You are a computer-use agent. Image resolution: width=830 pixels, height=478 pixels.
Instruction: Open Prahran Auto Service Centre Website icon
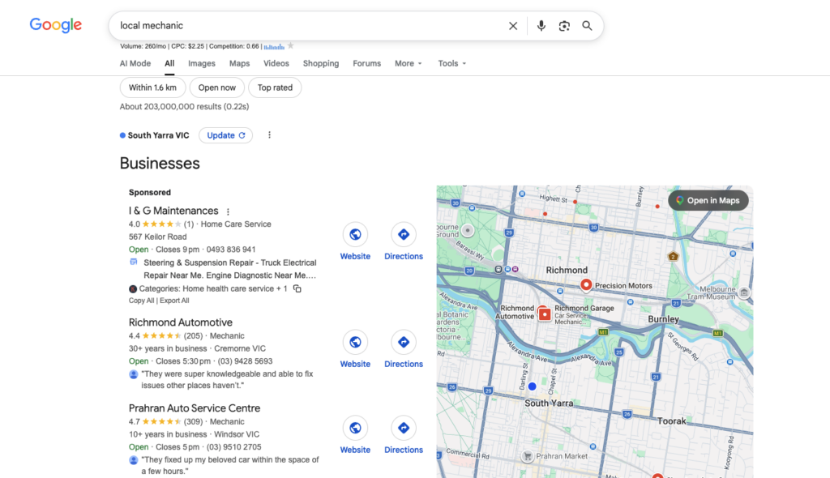[355, 429]
